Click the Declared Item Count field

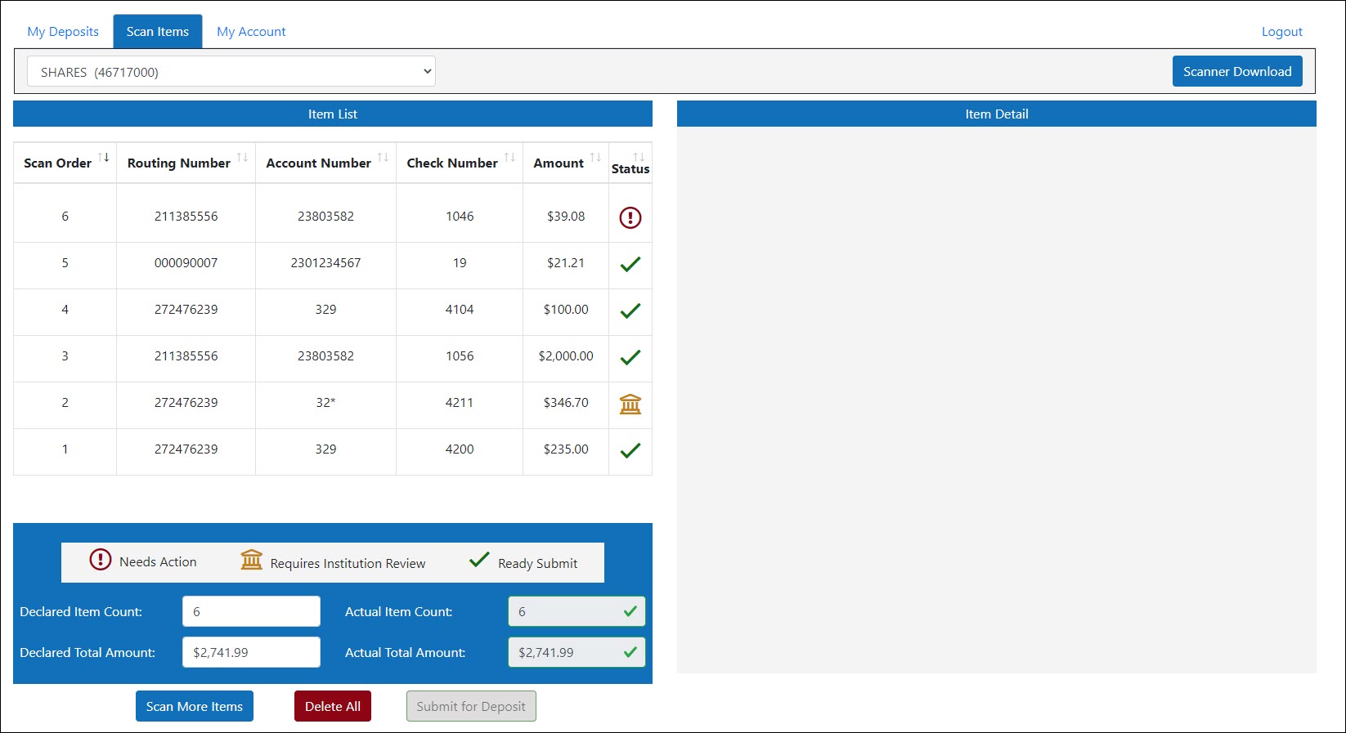251,611
